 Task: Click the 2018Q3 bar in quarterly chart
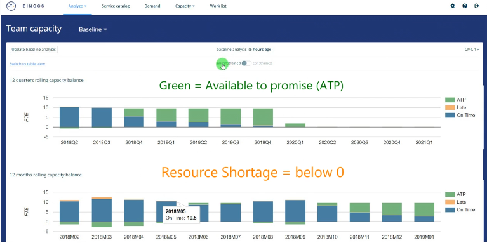click(102, 117)
